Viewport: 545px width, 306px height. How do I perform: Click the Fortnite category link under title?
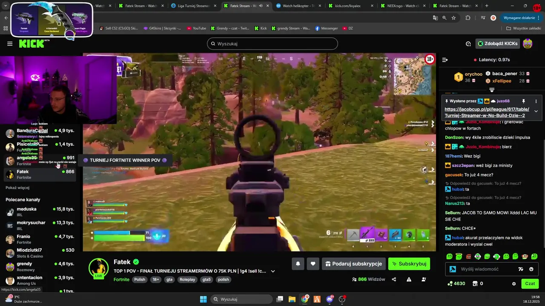[121, 280]
